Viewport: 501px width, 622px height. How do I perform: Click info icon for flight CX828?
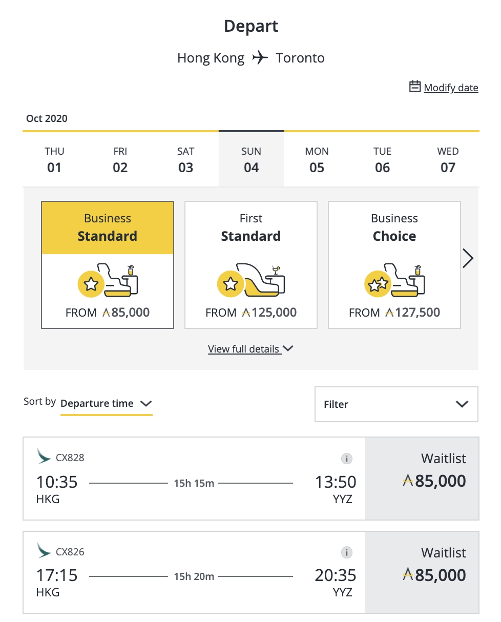point(347,459)
